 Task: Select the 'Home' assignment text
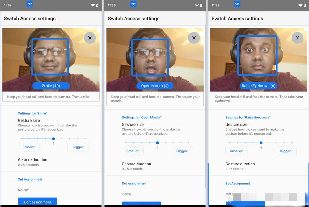(126, 194)
